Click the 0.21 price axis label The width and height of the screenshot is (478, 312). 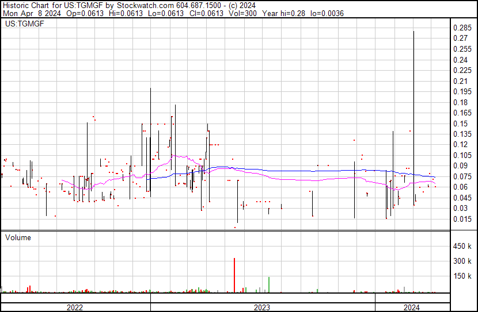coord(461,81)
